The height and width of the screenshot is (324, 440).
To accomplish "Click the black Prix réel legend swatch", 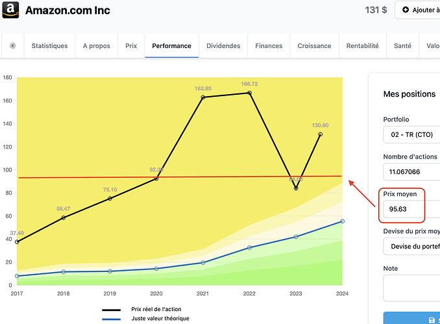I will pyautogui.click(x=112, y=310).
